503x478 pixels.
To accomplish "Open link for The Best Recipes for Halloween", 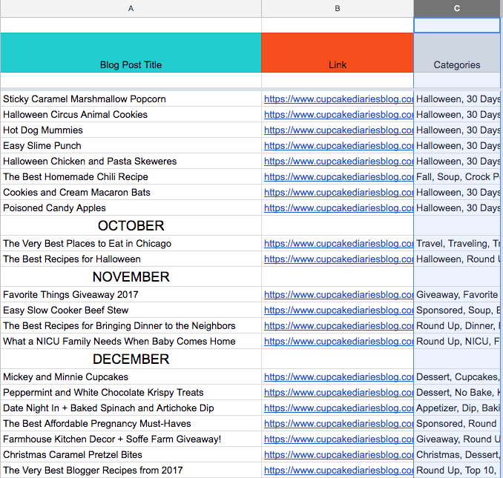I will point(338,259).
